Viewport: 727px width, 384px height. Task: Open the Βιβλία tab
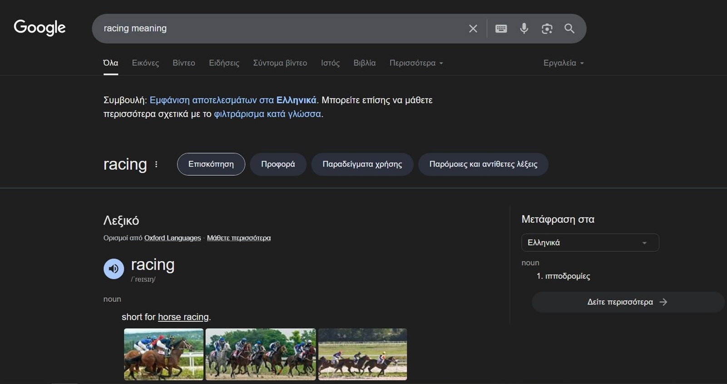click(x=365, y=63)
